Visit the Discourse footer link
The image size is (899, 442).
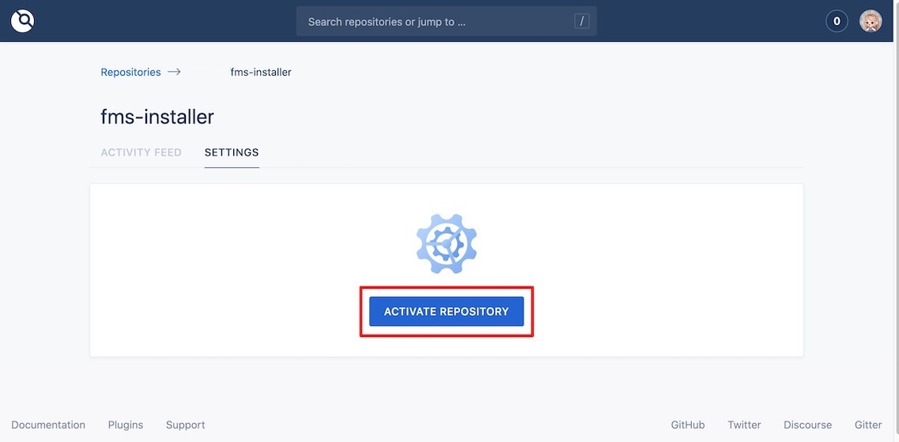[x=807, y=425]
